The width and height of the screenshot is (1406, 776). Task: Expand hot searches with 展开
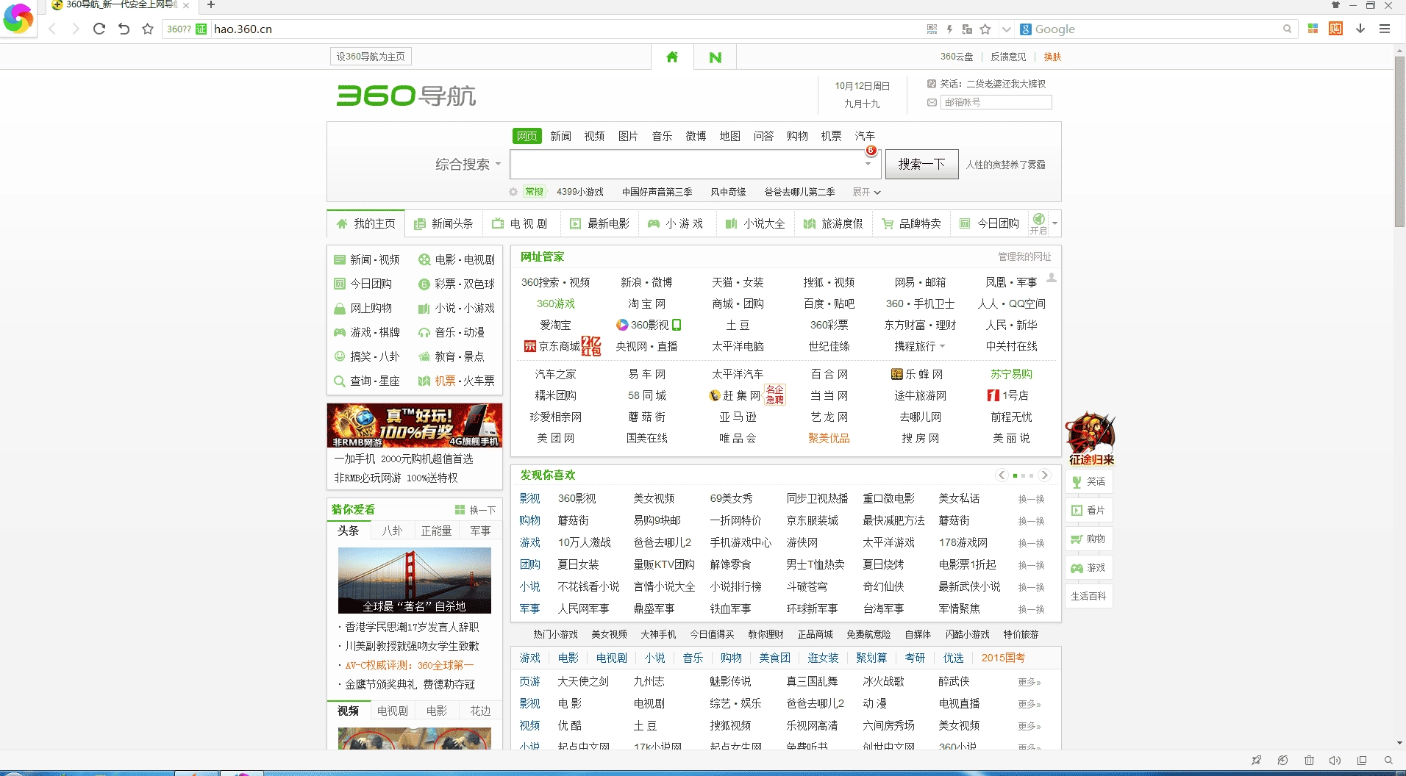tap(866, 192)
